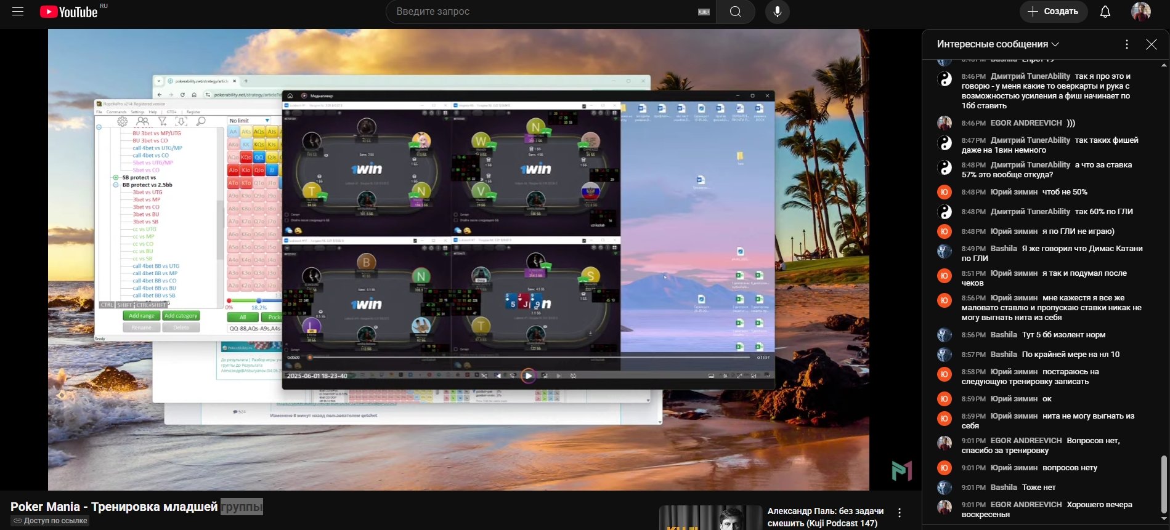Viewport: 1170px width, 530px height.
Task: Click the range percentage slider handle
Action: 259,300
